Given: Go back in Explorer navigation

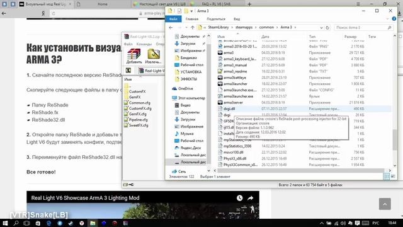Looking at the screenshot, I should point(171,27).
